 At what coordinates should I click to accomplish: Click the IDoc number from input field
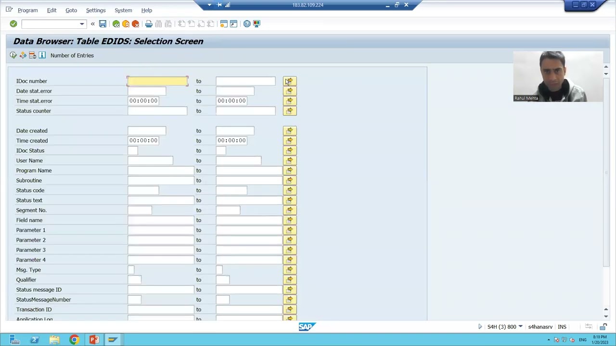(157, 81)
